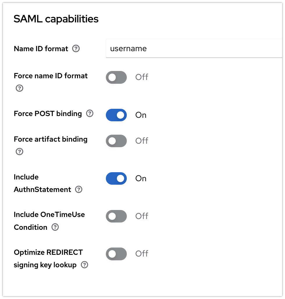Viewport: 285px width, 299px height.
Task: Open the Name ID format dropdown
Action: pos(195,49)
